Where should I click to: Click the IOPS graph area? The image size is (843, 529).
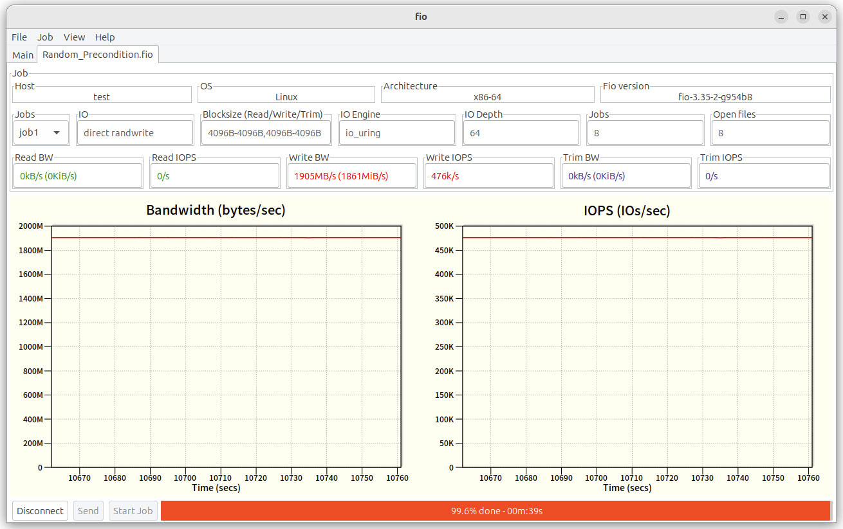tap(637, 347)
